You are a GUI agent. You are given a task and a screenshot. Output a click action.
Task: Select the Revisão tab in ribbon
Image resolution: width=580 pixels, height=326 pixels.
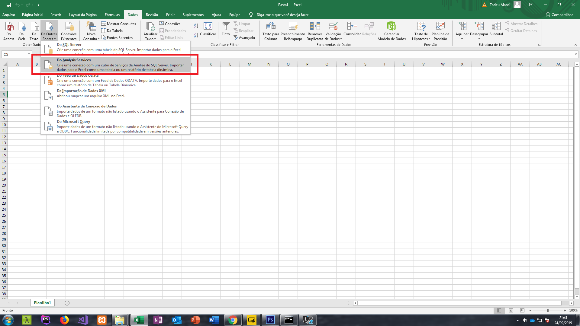(x=151, y=15)
